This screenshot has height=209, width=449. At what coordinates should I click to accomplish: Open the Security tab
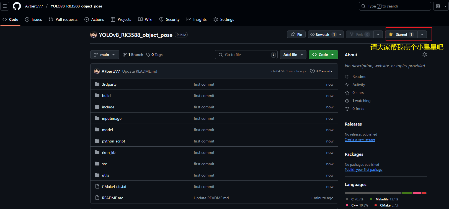point(169,19)
